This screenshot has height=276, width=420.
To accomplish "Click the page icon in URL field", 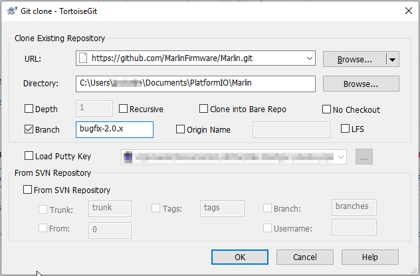I will click(83, 59).
